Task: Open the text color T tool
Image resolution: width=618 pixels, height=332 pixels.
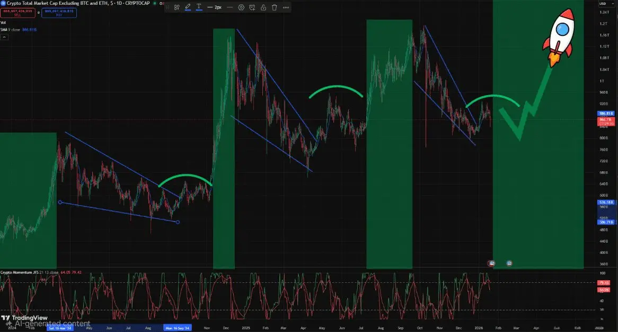Action: tap(199, 7)
